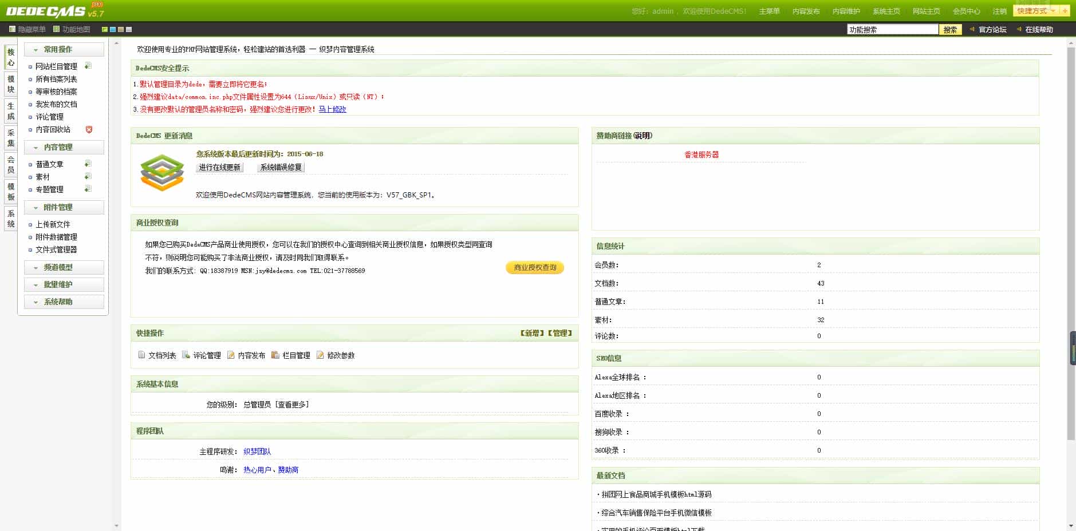
Task: Click the 马上修改 link
Action: pos(332,109)
